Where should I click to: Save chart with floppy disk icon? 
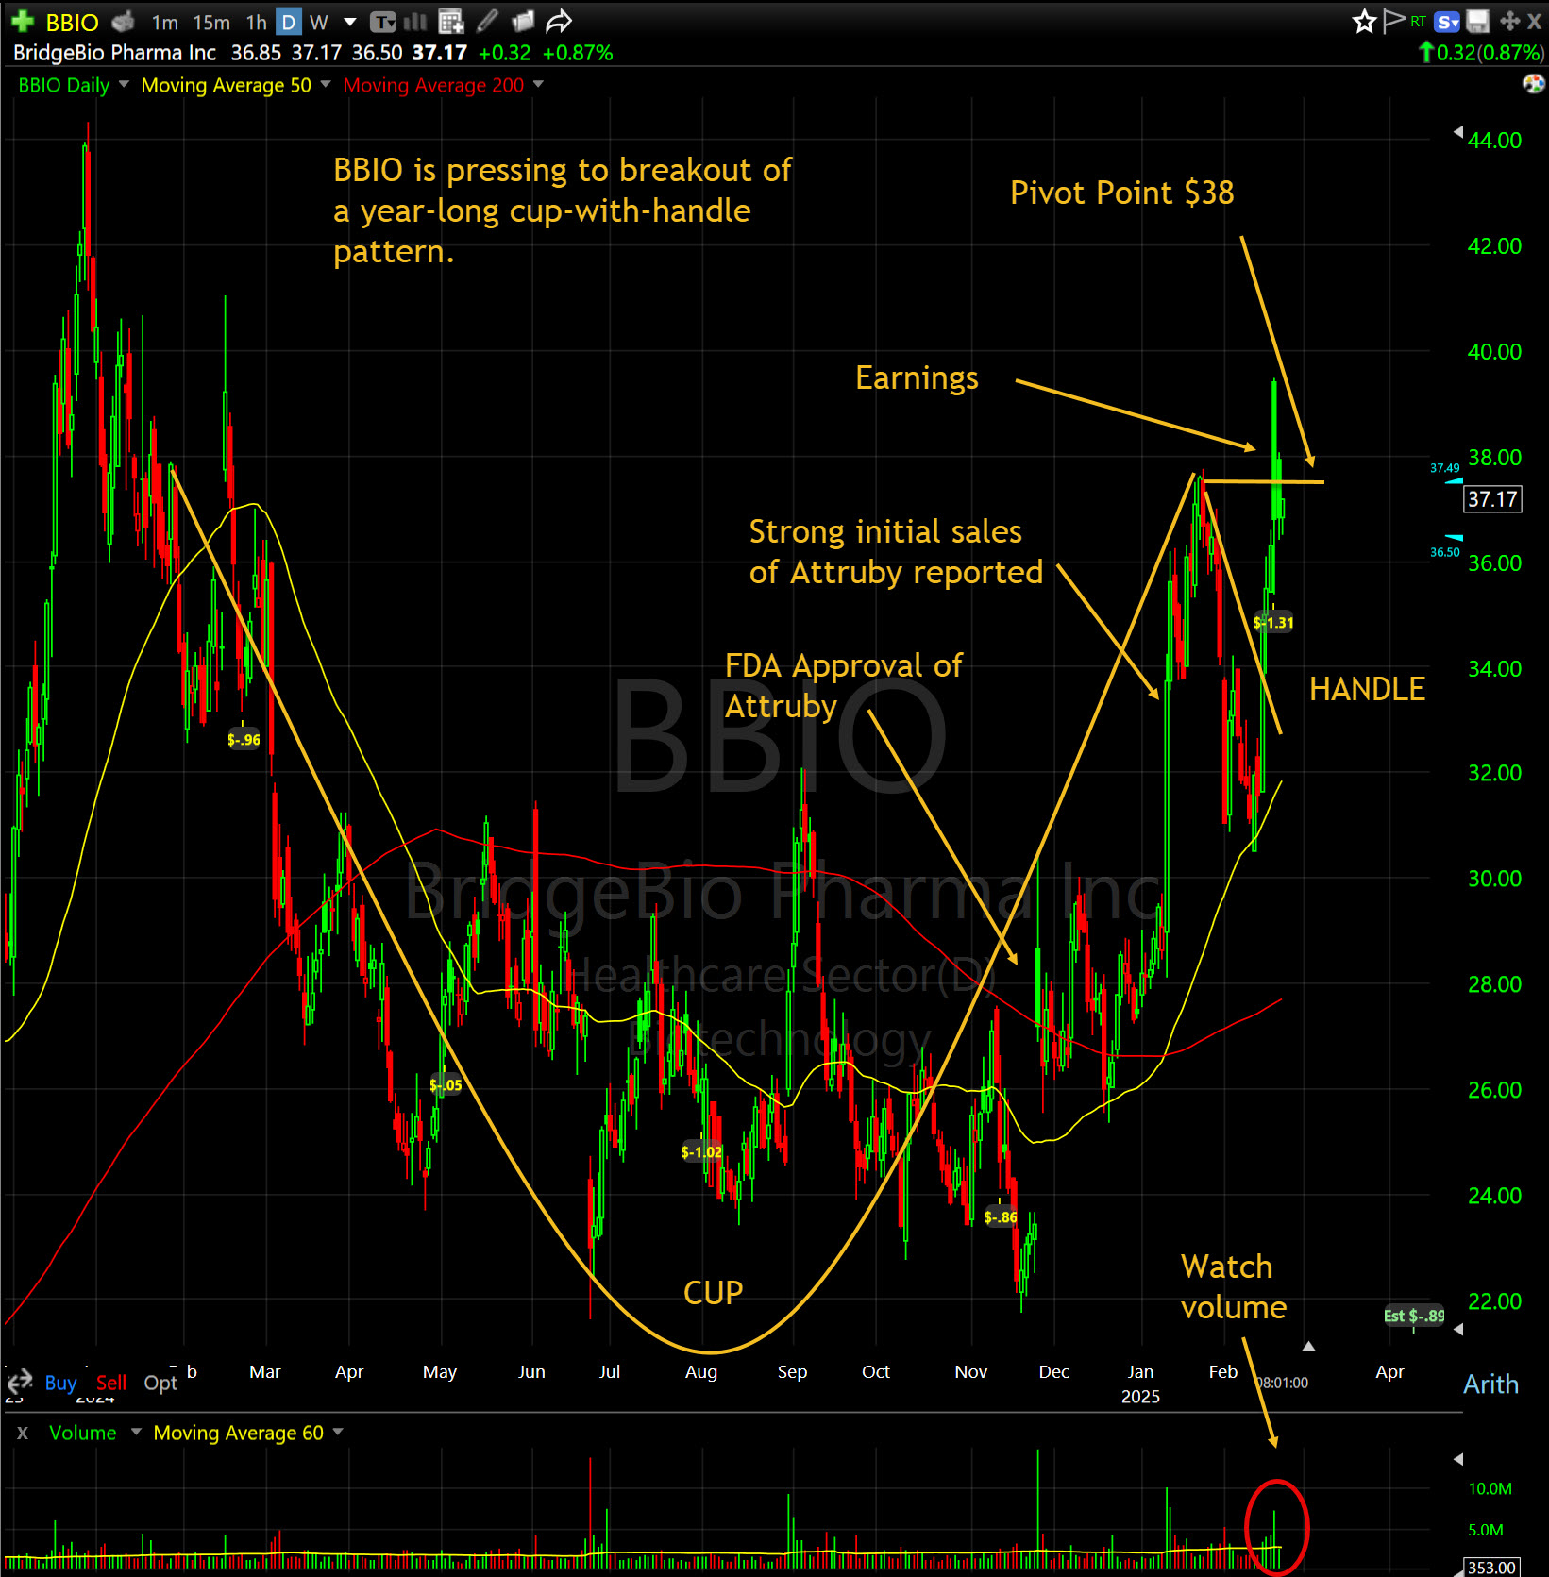click(x=1477, y=22)
